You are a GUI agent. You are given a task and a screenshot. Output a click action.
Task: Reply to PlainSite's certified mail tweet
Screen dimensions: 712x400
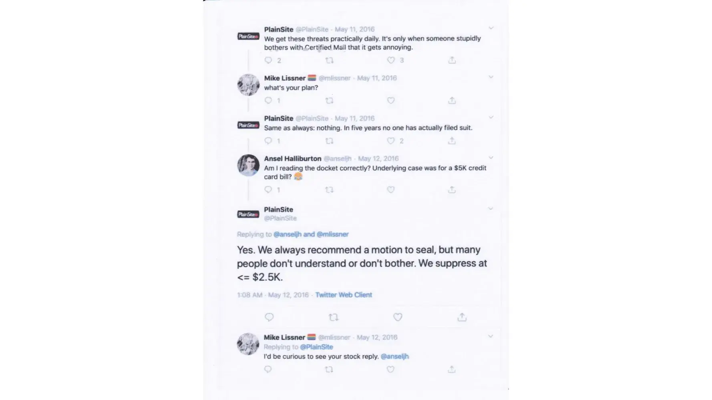268,60
